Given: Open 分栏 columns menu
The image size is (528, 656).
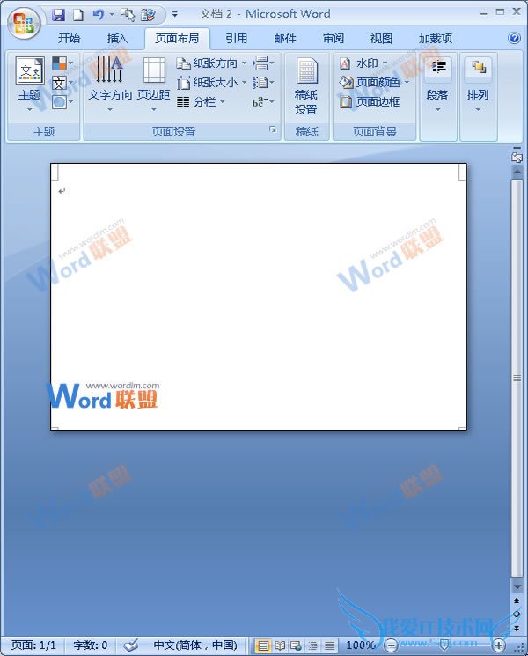Looking at the screenshot, I should (x=201, y=101).
